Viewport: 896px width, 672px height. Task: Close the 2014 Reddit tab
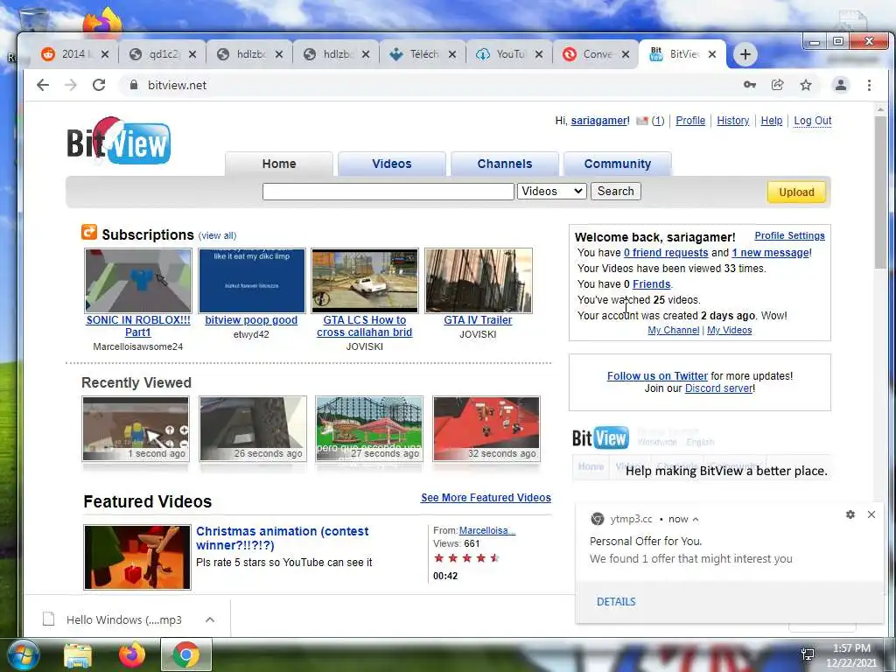click(x=105, y=54)
